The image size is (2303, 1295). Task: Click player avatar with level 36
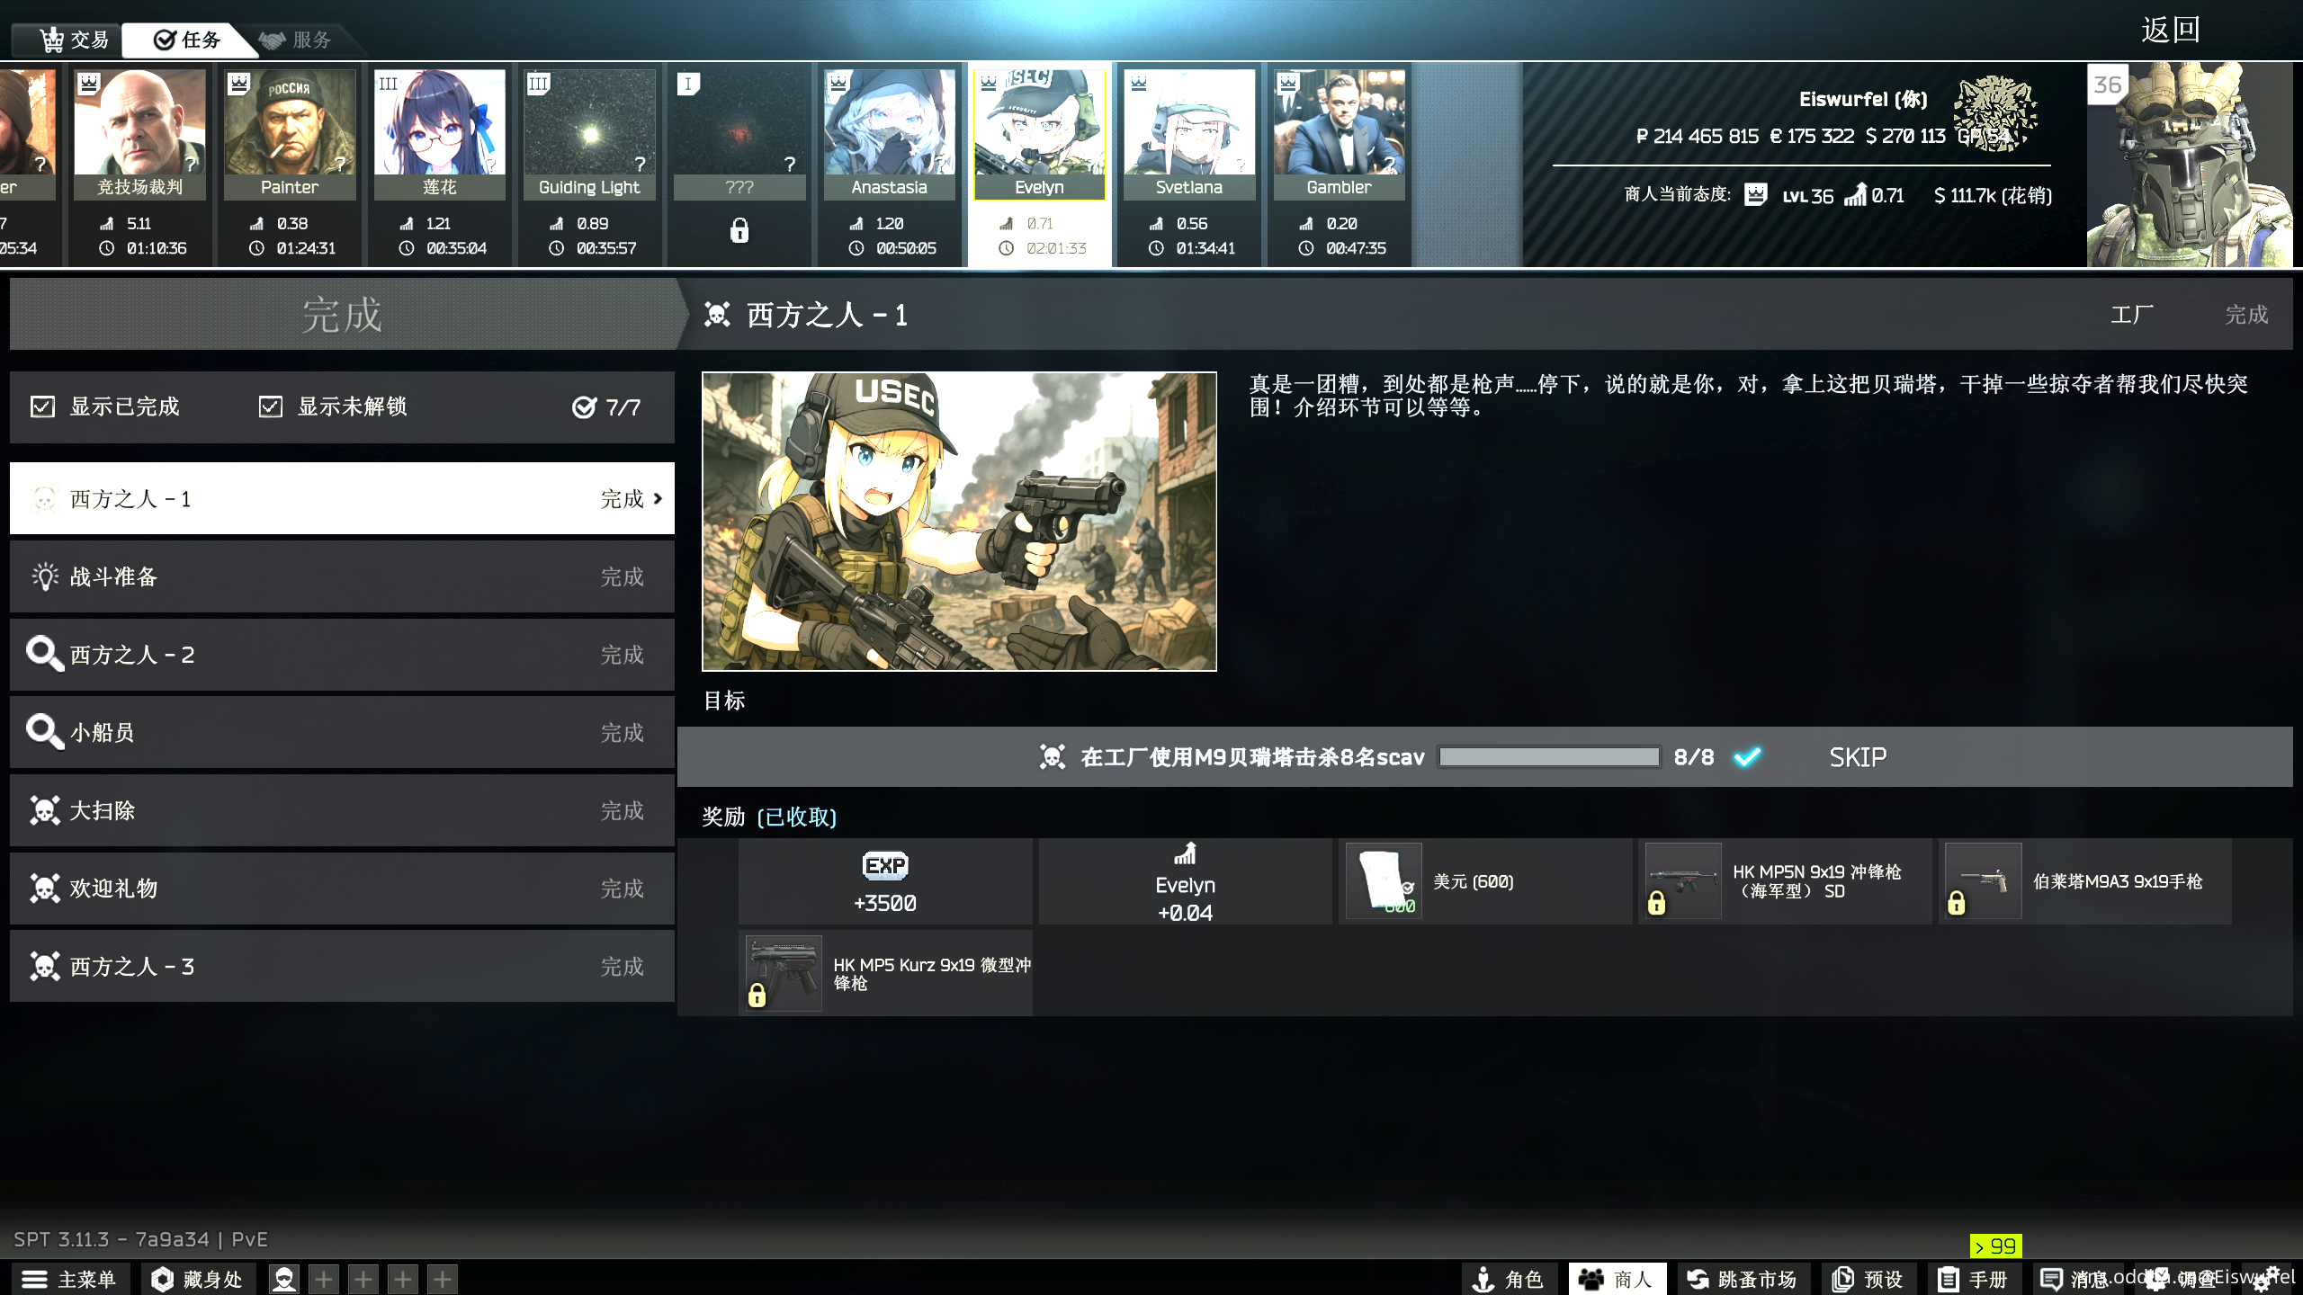[2189, 165]
